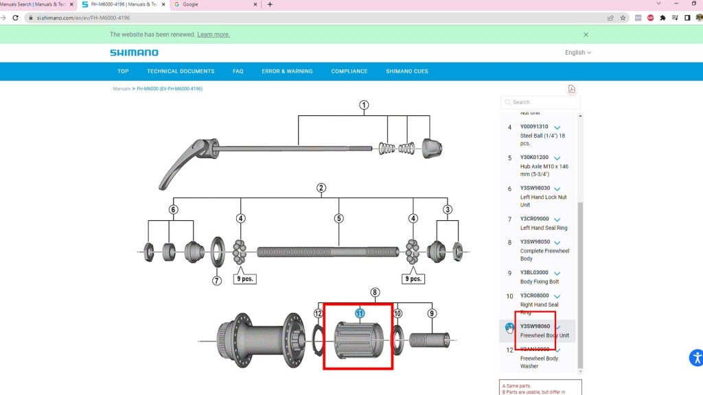Open the English language dropdown
703x395 pixels.
(578, 52)
